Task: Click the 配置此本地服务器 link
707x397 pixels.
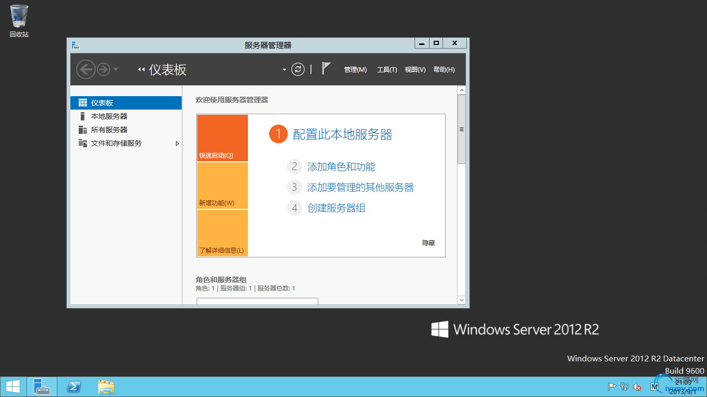Action: pos(343,134)
